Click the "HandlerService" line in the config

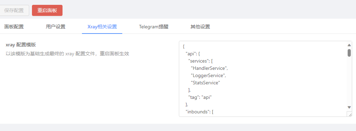209,68
